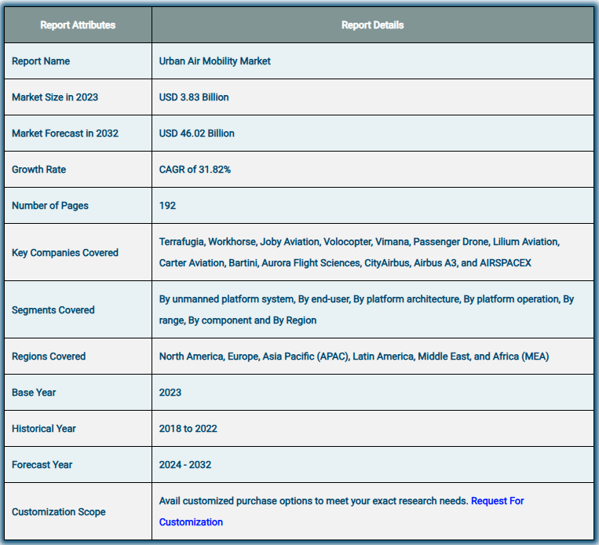Click the segments text starting By unmanned platform
The height and width of the screenshot is (545, 599).
[x=367, y=309]
